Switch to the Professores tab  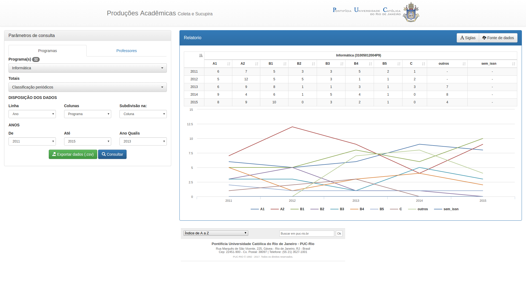click(x=126, y=51)
